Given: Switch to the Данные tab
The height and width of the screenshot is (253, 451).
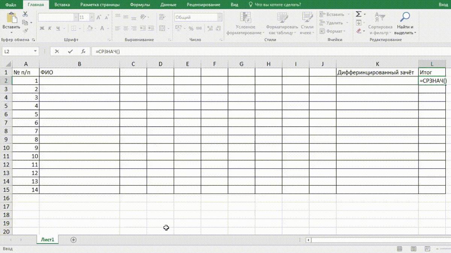Looking at the screenshot, I should [168, 5].
